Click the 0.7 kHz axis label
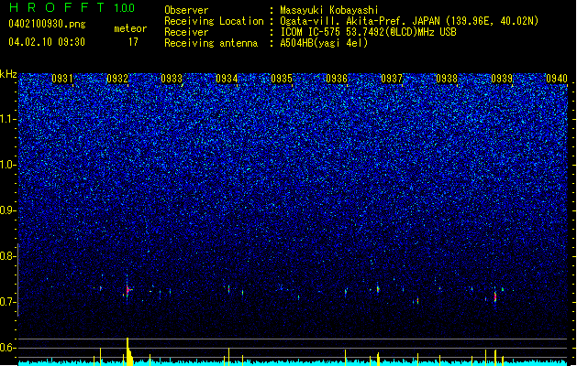Viewport: 577px width, 366px height. pyautogui.click(x=8, y=302)
